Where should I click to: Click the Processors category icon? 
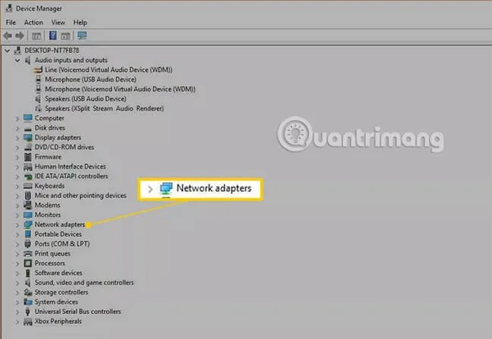click(28, 263)
